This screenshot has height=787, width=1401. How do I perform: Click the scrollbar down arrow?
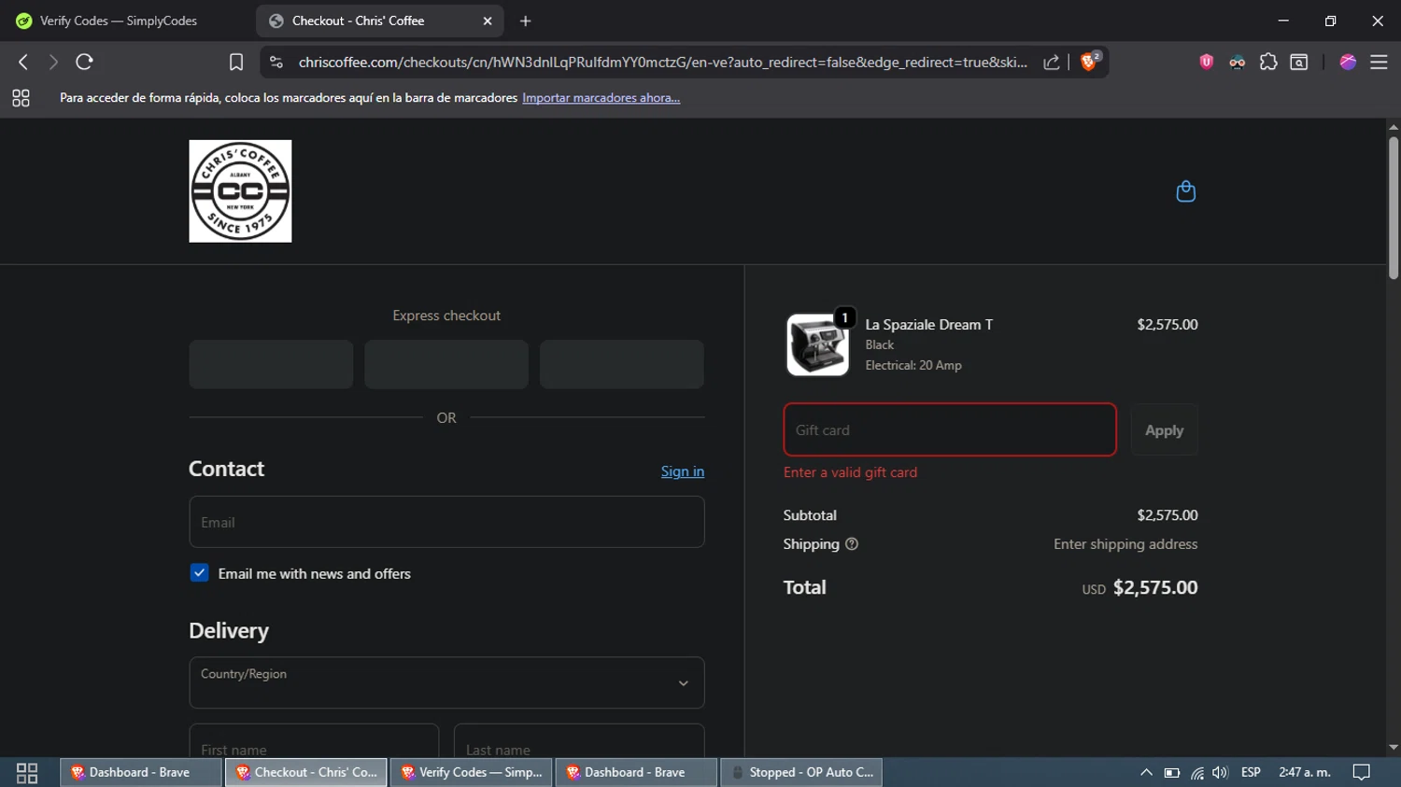click(x=1393, y=748)
